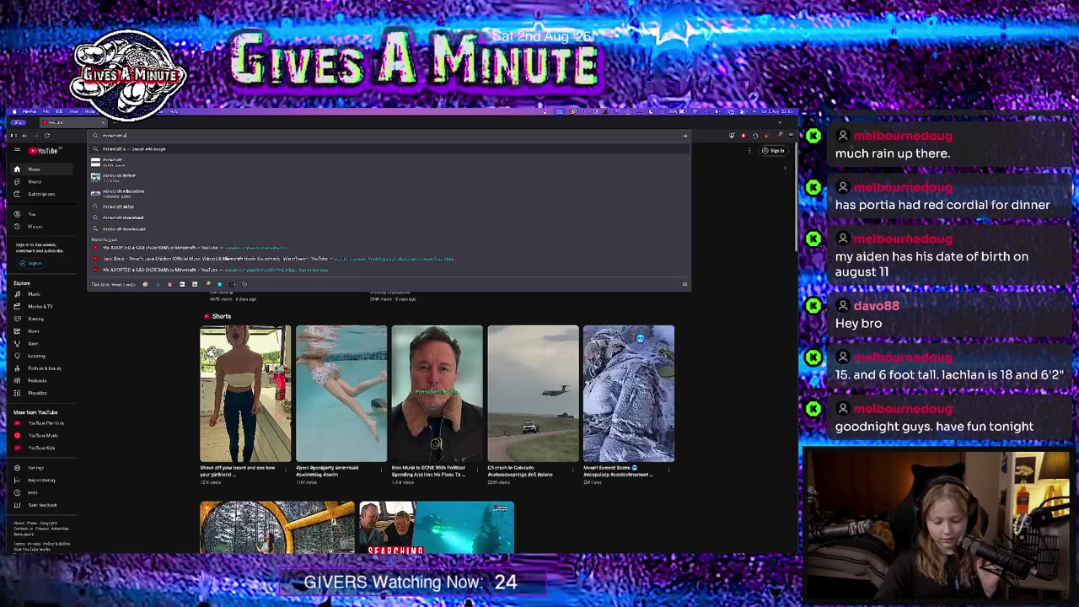Screen dimensions: 1079x607
Task: Open search settings gear in dropdown
Action: click(684, 284)
